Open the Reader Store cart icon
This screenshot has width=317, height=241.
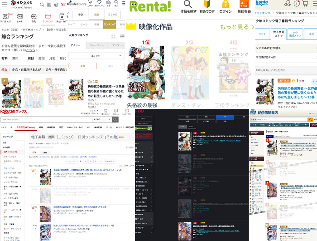click(x=90, y=2)
